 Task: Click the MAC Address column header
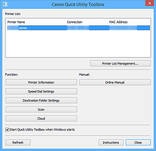(x=129, y=22)
